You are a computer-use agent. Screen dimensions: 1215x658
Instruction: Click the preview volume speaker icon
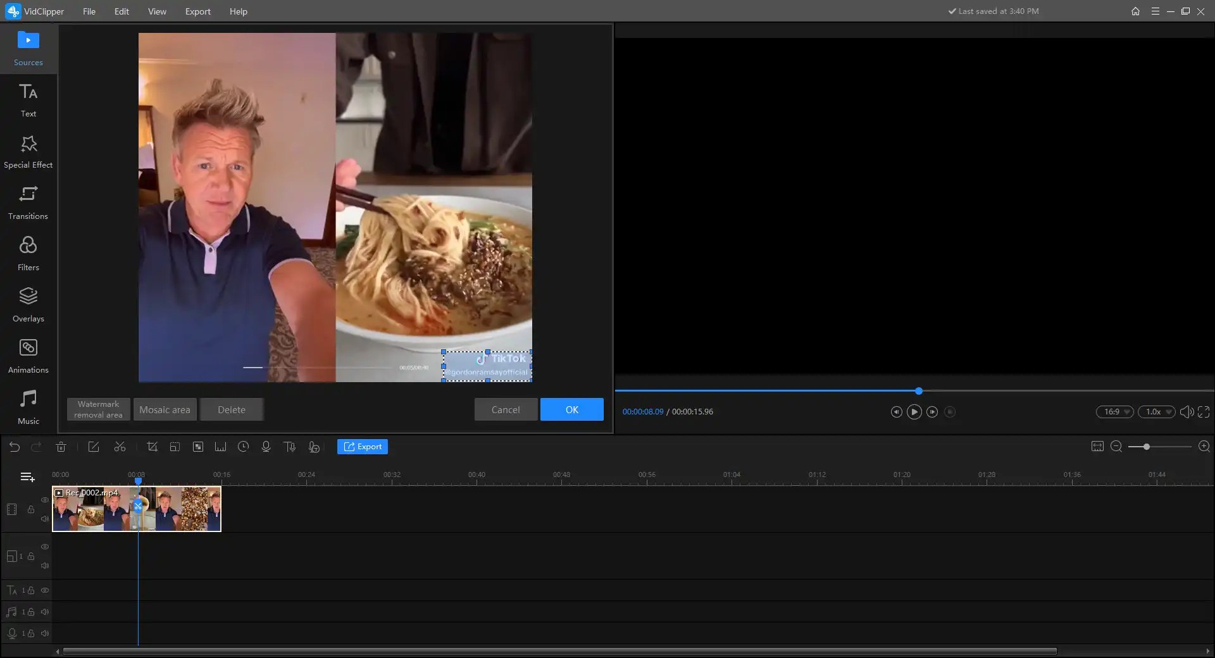[1187, 412]
